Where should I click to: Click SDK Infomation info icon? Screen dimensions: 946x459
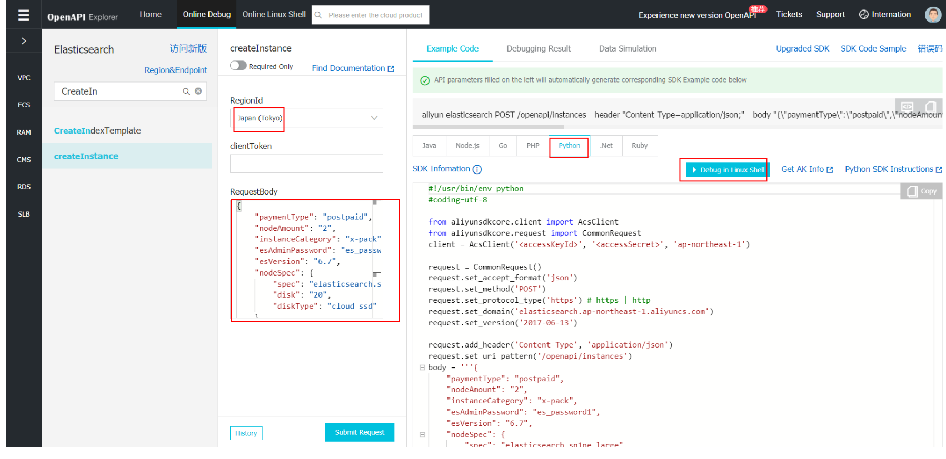(x=477, y=169)
